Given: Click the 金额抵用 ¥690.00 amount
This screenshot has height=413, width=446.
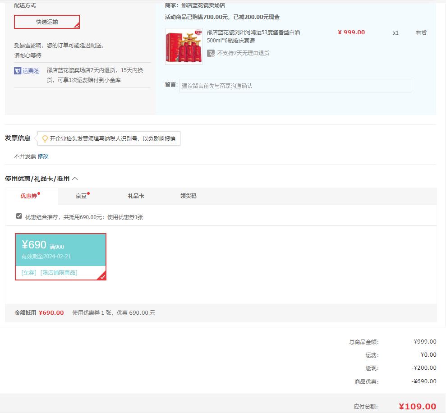Looking at the screenshot, I should 51,312.
